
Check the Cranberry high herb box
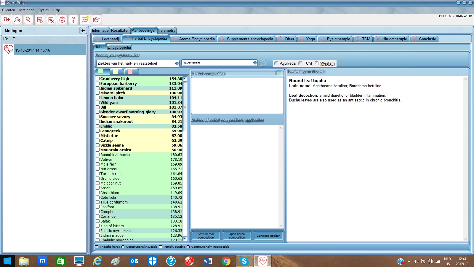98,79
